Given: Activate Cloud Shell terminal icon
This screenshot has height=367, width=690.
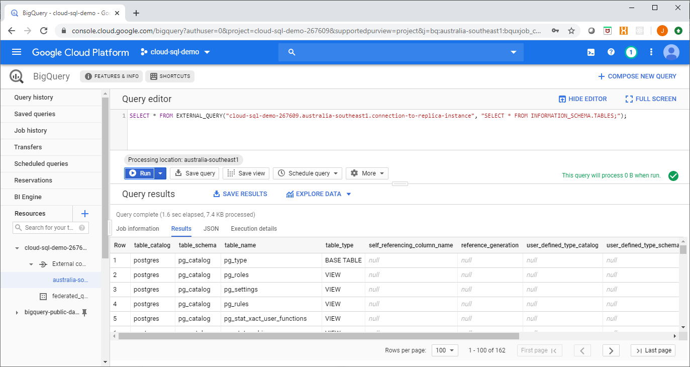Looking at the screenshot, I should click(x=592, y=52).
